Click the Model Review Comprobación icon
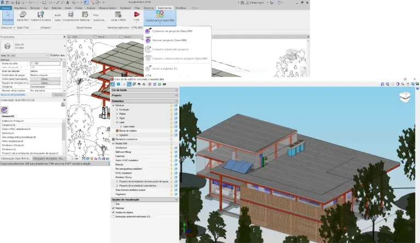This screenshot has width=420, height=243. click(x=71, y=14)
